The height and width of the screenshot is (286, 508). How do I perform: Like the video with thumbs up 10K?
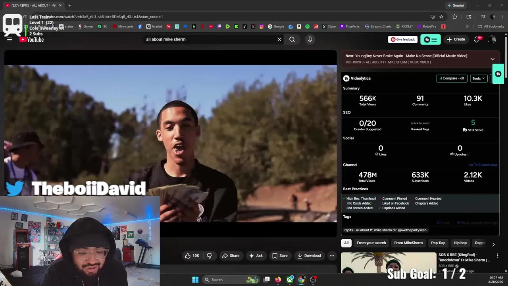(x=192, y=255)
